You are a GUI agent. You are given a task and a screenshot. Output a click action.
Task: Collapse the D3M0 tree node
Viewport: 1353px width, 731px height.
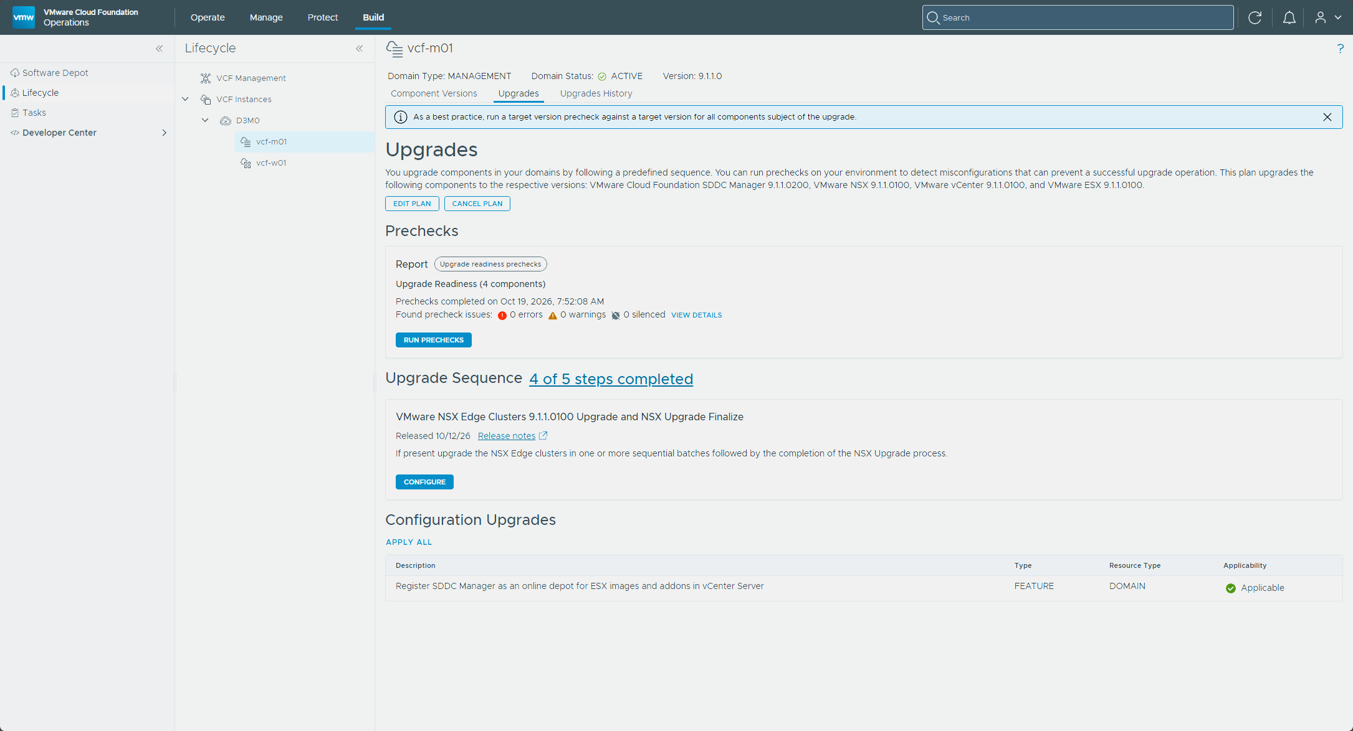(x=205, y=120)
